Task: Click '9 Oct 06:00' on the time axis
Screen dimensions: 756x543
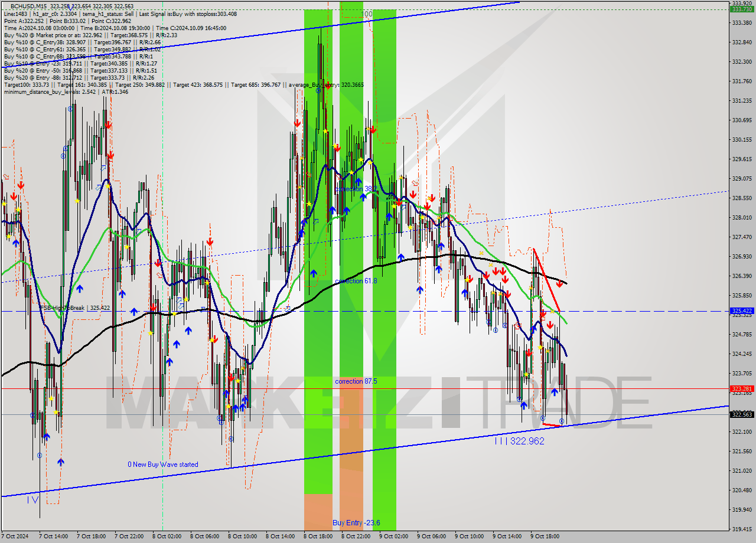Action: pyautogui.click(x=432, y=537)
